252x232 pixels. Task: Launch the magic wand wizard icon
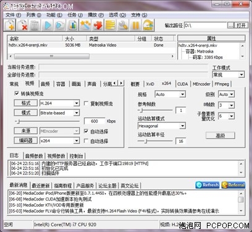pyautogui.click(x=85, y=25)
